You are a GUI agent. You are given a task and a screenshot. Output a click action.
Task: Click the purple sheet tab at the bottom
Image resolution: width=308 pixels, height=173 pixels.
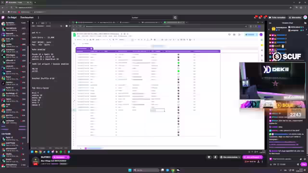(x=94, y=148)
